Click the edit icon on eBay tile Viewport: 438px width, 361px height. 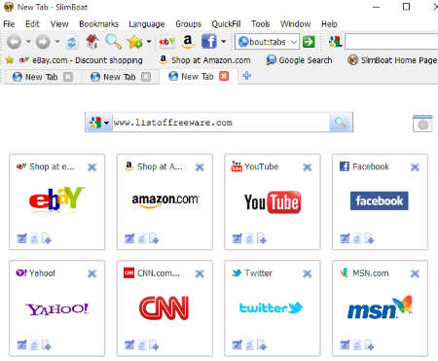coord(21,238)
